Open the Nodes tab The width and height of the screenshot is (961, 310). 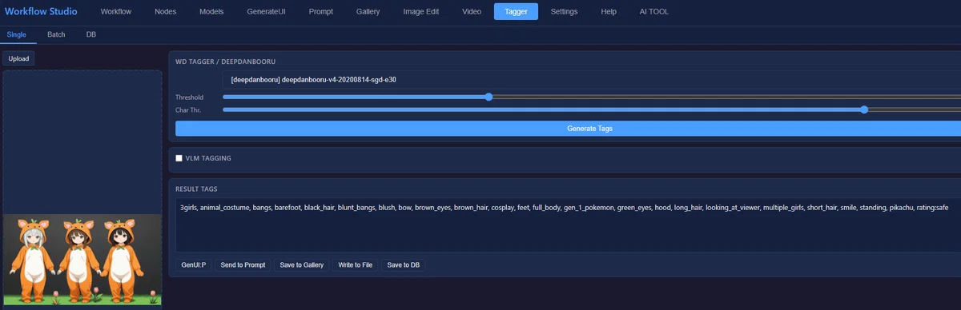click(165, 12)
